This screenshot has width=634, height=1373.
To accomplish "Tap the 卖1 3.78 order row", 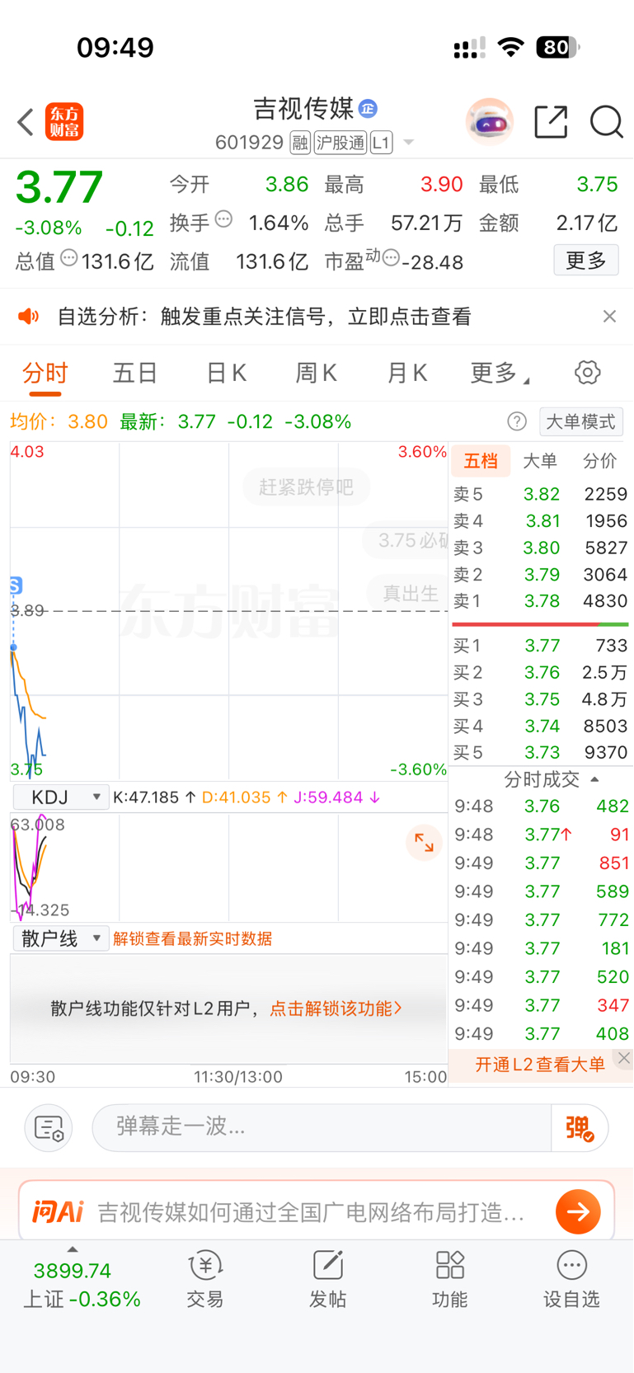I will 541,601.
